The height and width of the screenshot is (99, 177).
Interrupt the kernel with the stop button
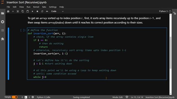coord(37,11)
